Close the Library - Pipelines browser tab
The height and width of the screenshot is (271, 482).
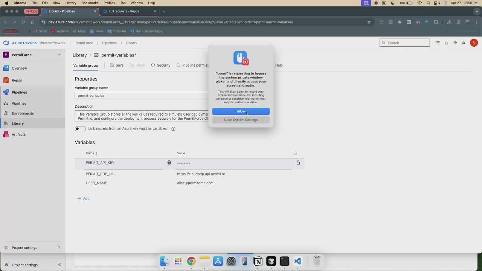click(x=95, y=11)
